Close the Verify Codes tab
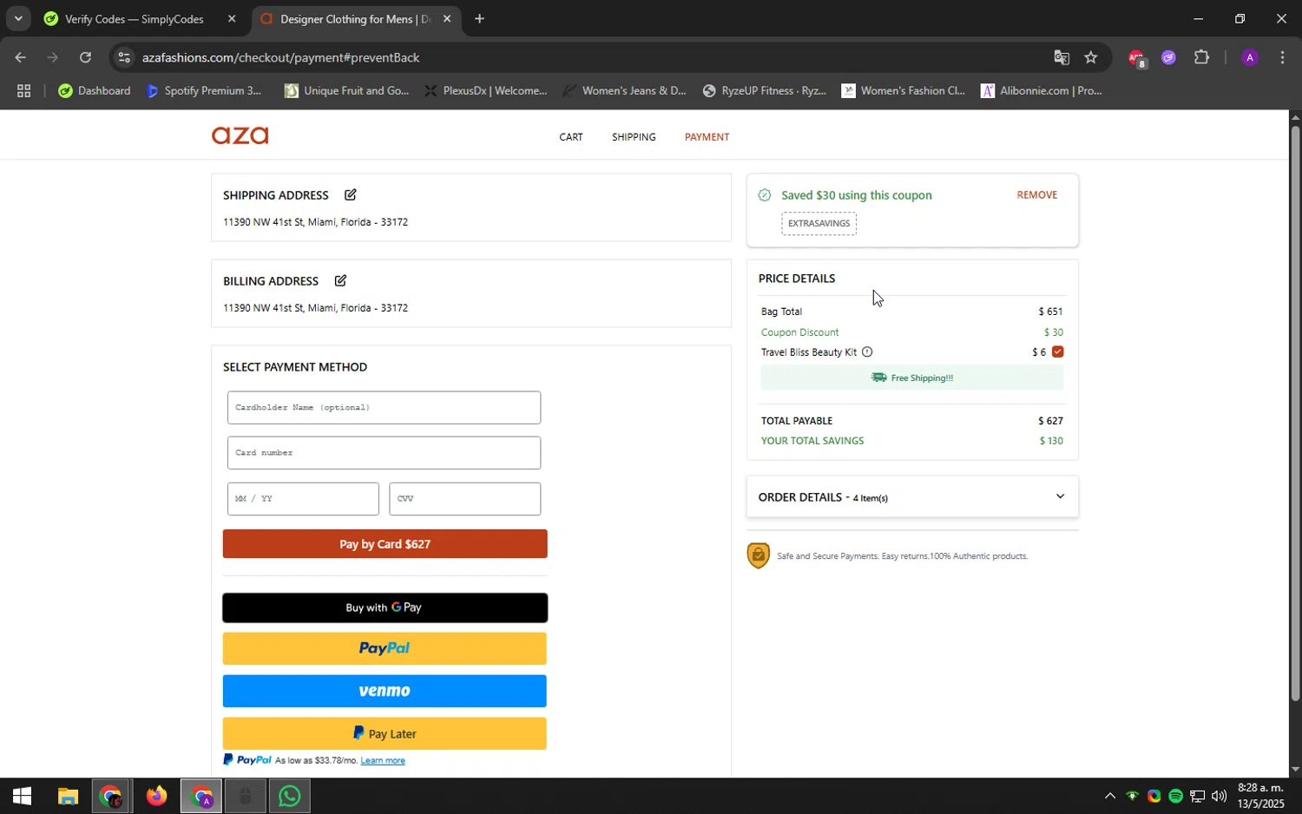 231,18
